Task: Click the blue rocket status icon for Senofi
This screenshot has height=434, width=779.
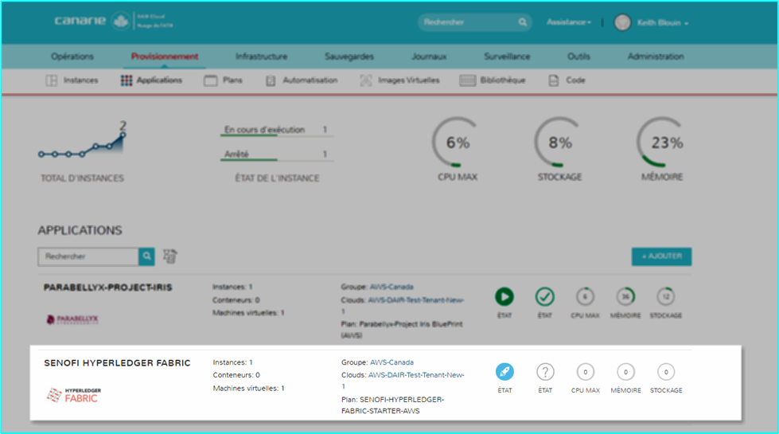Action: point(504,372)
